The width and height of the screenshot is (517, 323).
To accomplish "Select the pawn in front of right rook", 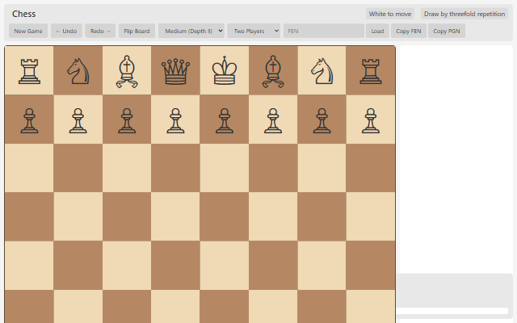I will [x=371, y=120].
